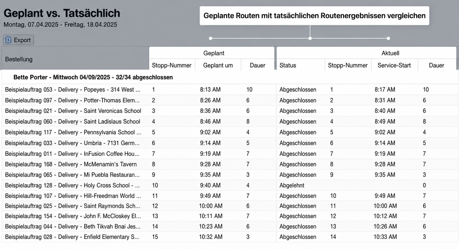The width and height of the screenshot is (459, 249).
Task: Select Beispielauftrag 028 Enfield Elementary order
Action: [x=72, y=237]
